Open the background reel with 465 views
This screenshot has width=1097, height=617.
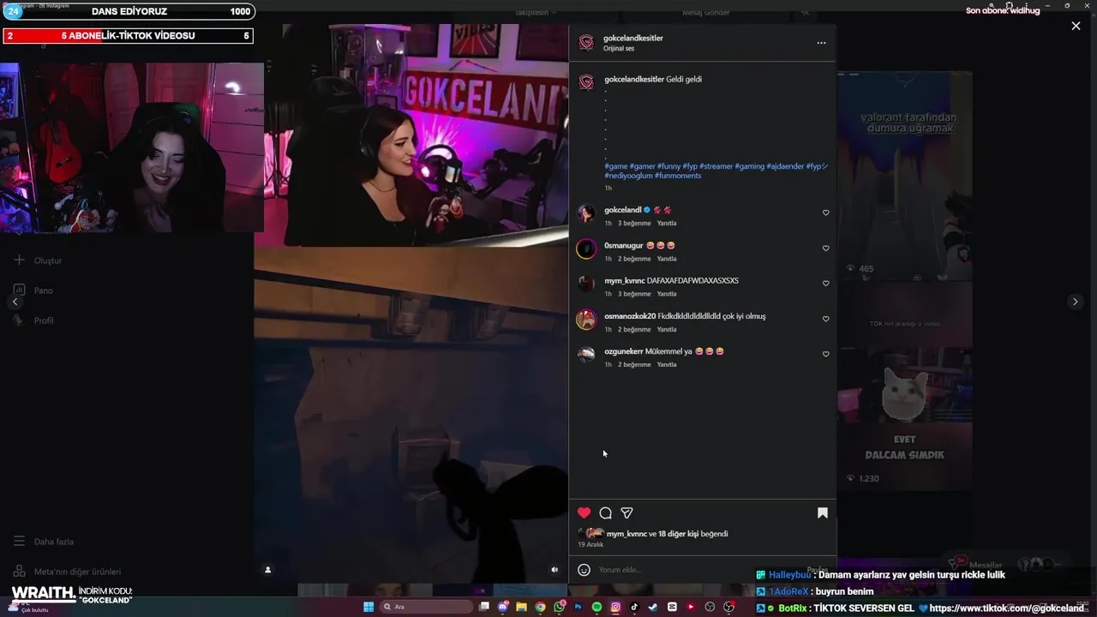coord(904,176)
